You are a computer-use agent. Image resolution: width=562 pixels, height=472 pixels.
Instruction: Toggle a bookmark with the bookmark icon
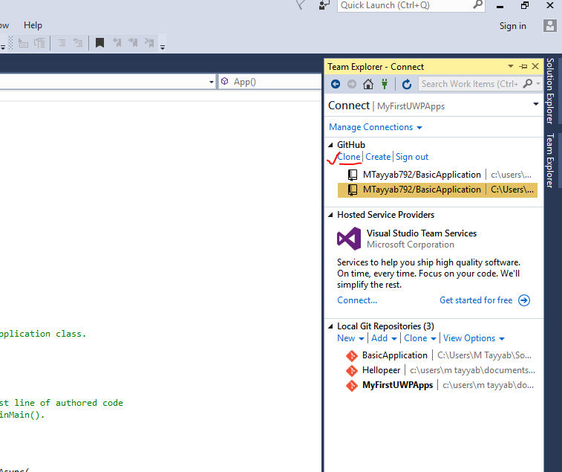(x=99, y=43)
